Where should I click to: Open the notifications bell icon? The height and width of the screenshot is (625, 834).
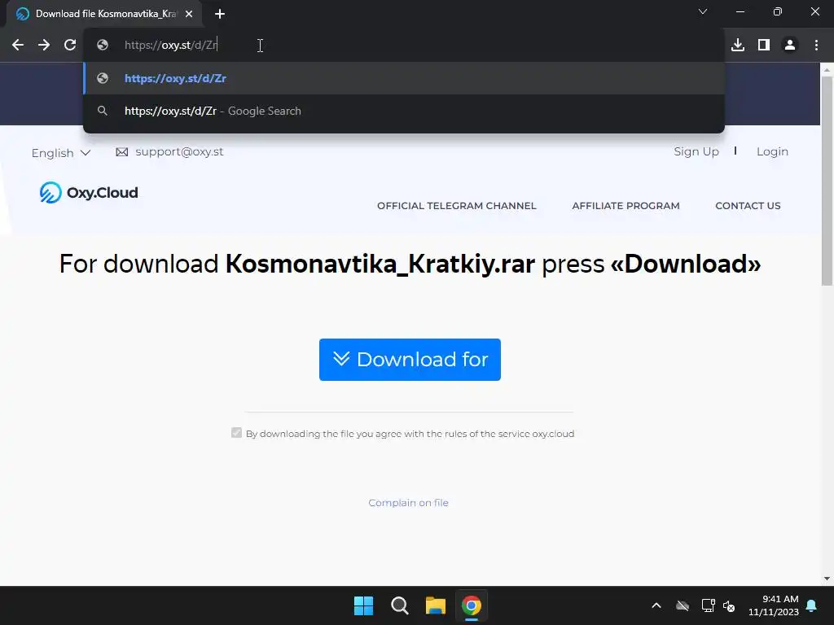(812, 605)
